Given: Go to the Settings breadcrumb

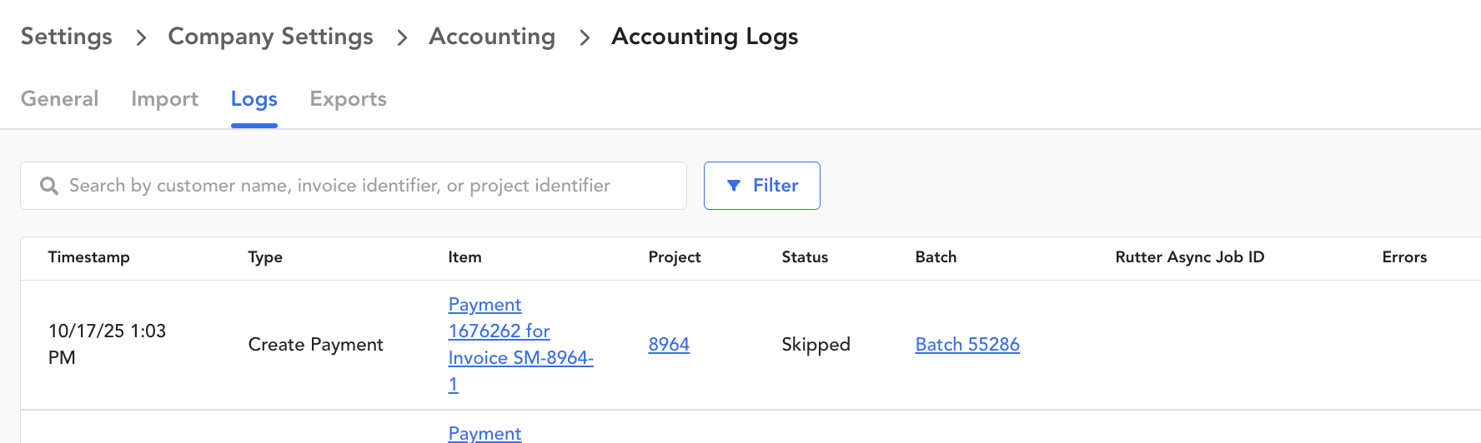Looking at the screenshot, I should (x=67, y=37).
